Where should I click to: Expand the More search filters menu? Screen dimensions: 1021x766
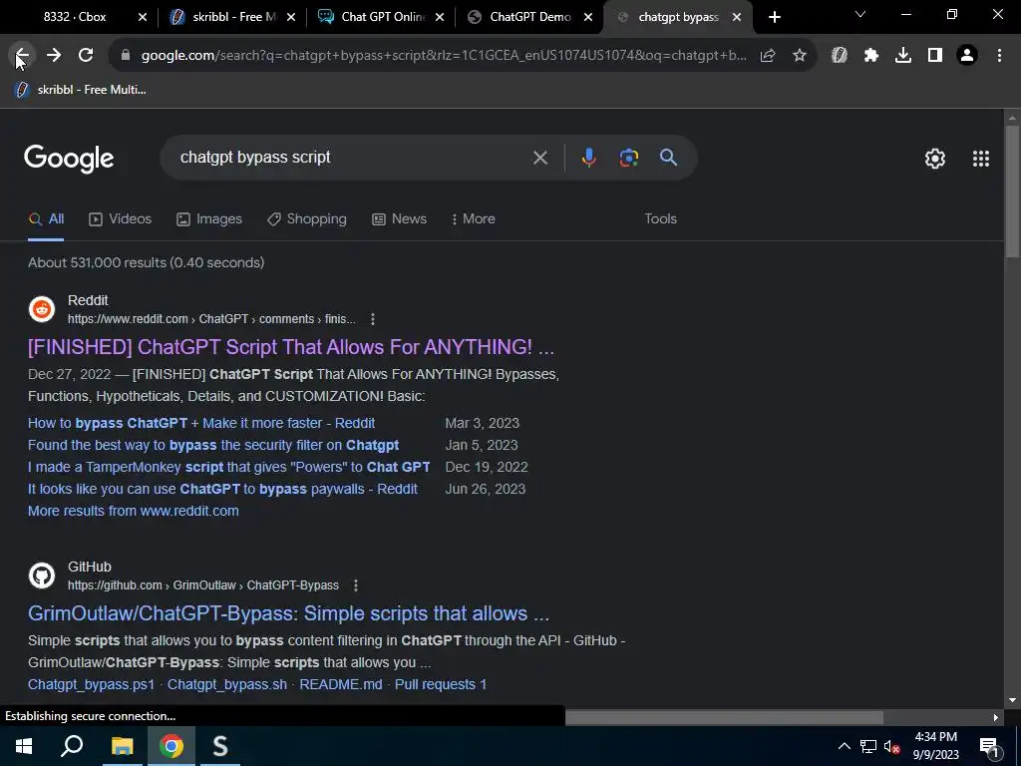pos(473,218)
